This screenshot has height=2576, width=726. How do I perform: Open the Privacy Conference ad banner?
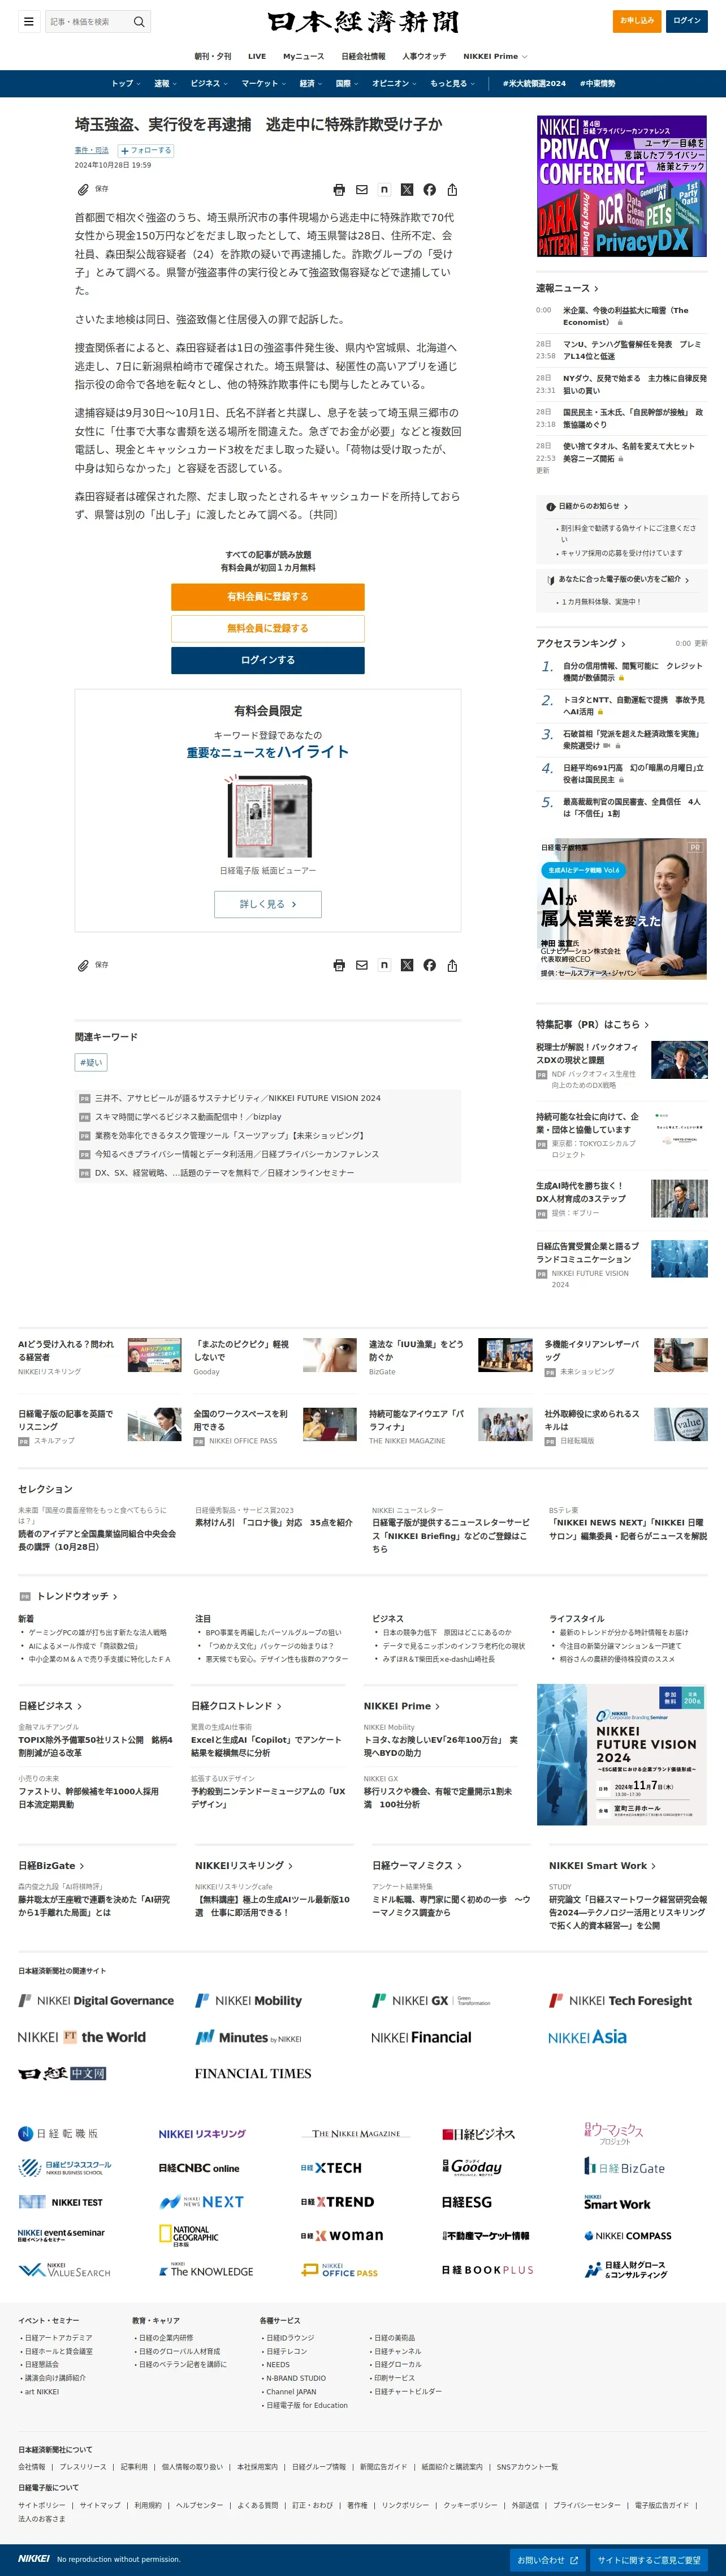[x=621, y=186]
